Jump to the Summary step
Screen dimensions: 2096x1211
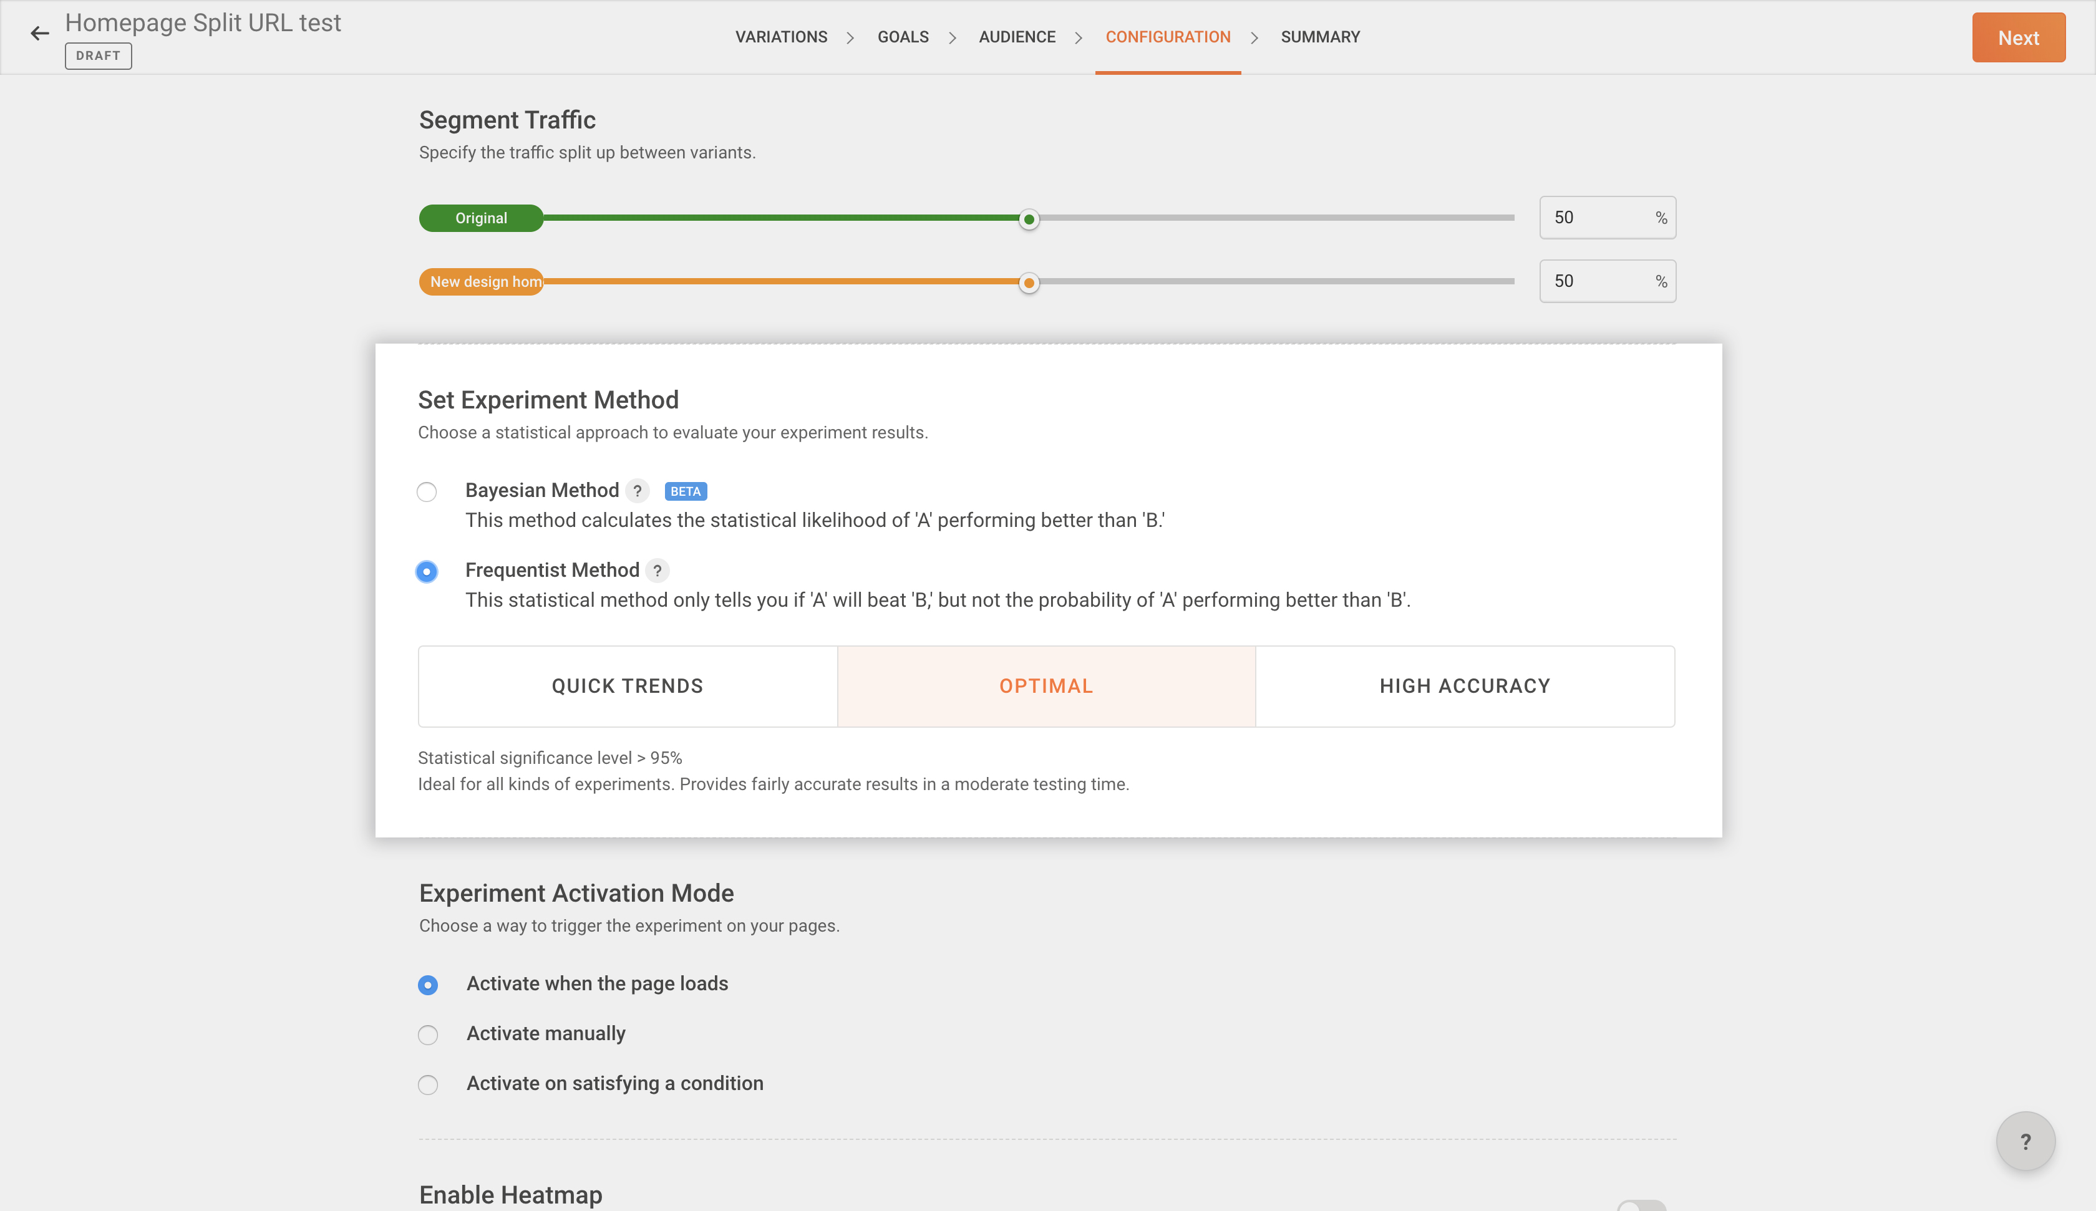[1320, 37]
